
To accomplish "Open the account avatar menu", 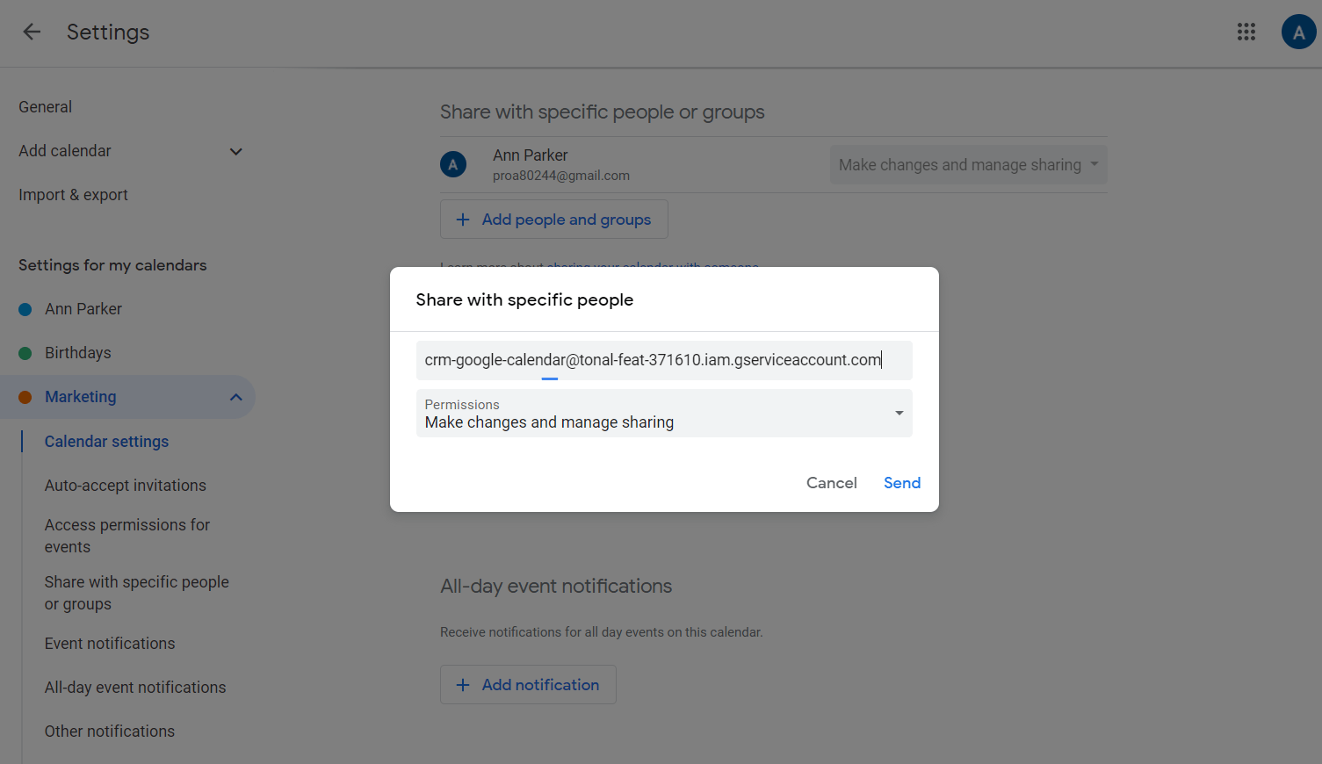I will click(1297, 32).
